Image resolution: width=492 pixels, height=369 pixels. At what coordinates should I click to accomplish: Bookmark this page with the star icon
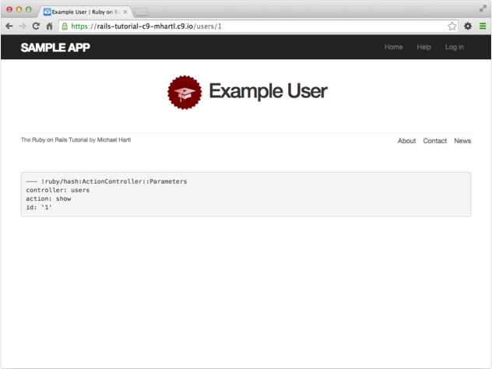pos(452,26)
